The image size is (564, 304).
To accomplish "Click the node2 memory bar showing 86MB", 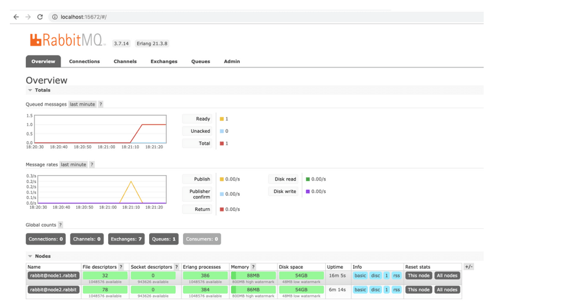I will click(253, 290).
